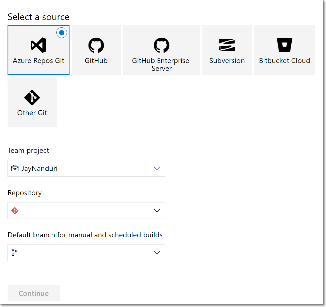326x307 pixels.
Task: Expand the default branch dropdown chevron
Action: 157,253
